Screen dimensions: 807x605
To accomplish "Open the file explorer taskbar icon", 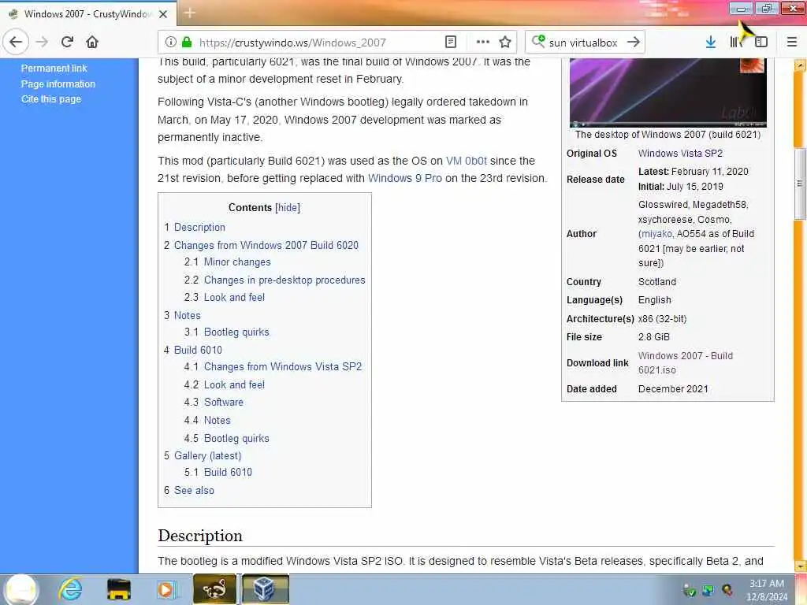I will tap(118, 589).
